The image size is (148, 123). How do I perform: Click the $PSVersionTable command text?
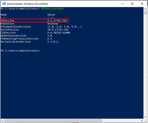[x=52, y=9]
